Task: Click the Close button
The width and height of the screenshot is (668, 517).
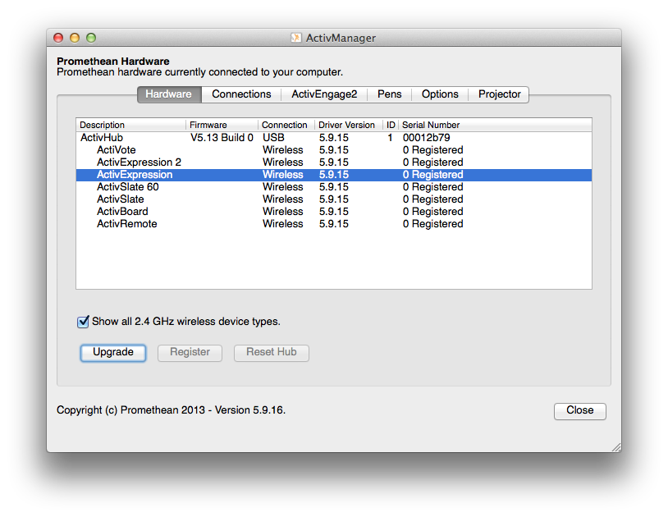Action: point(579,410)
